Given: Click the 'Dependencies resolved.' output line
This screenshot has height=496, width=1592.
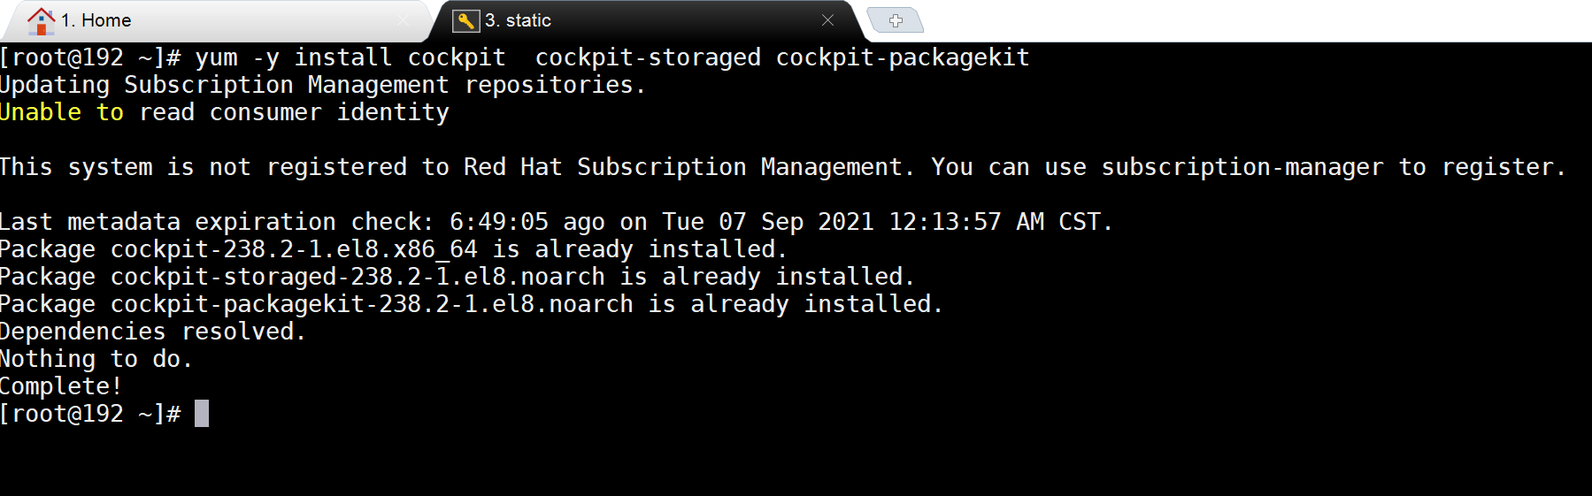Looking at the screenshot, I should 153,332.
